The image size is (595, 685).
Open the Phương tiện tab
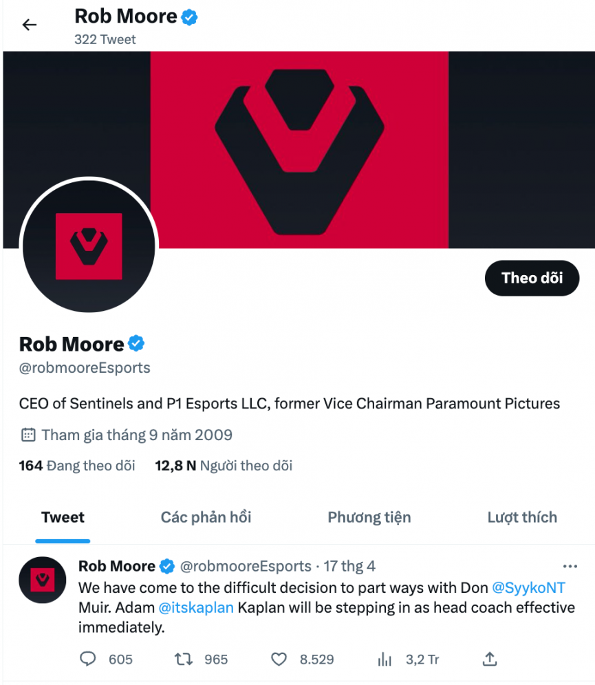369,517
